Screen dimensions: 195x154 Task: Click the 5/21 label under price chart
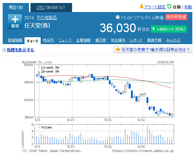(x=108, y=120)
